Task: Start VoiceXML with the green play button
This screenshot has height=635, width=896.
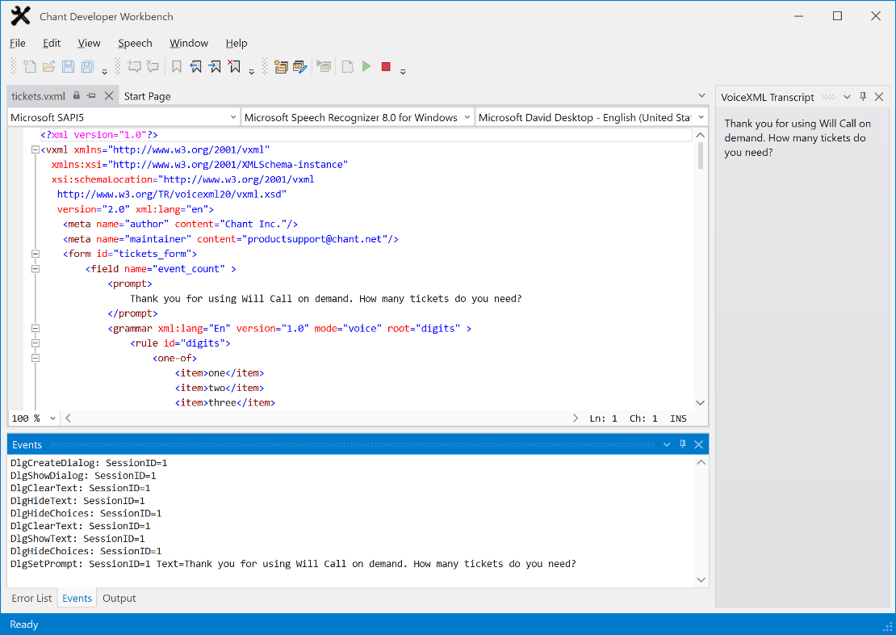Action: click(x=366, y=67)
